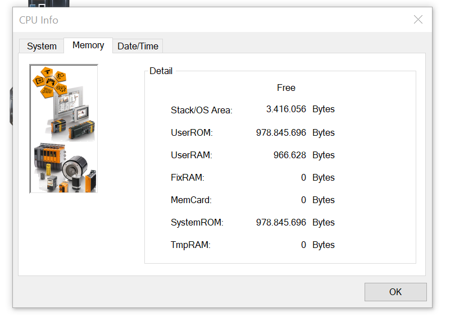Viewport: 464px width, 317px height.
Task: Click the CPU Info window title
Action: pos(39,20)
